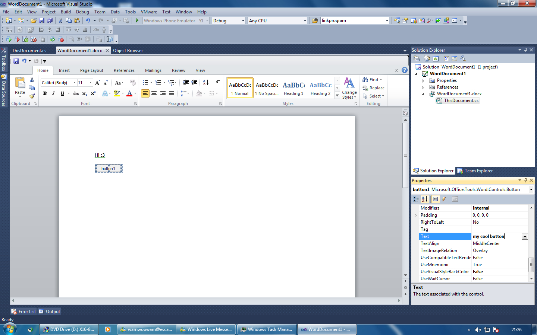Toggle Bold formatting
537x335 pixels.
[x=45, y=93]
